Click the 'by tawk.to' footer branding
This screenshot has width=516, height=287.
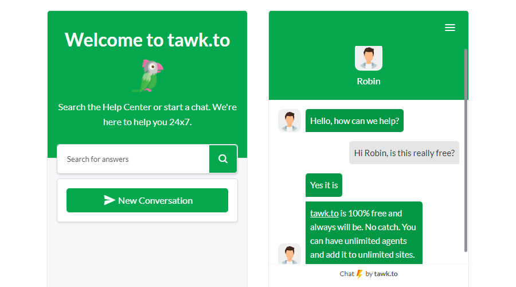pos(381,274)
